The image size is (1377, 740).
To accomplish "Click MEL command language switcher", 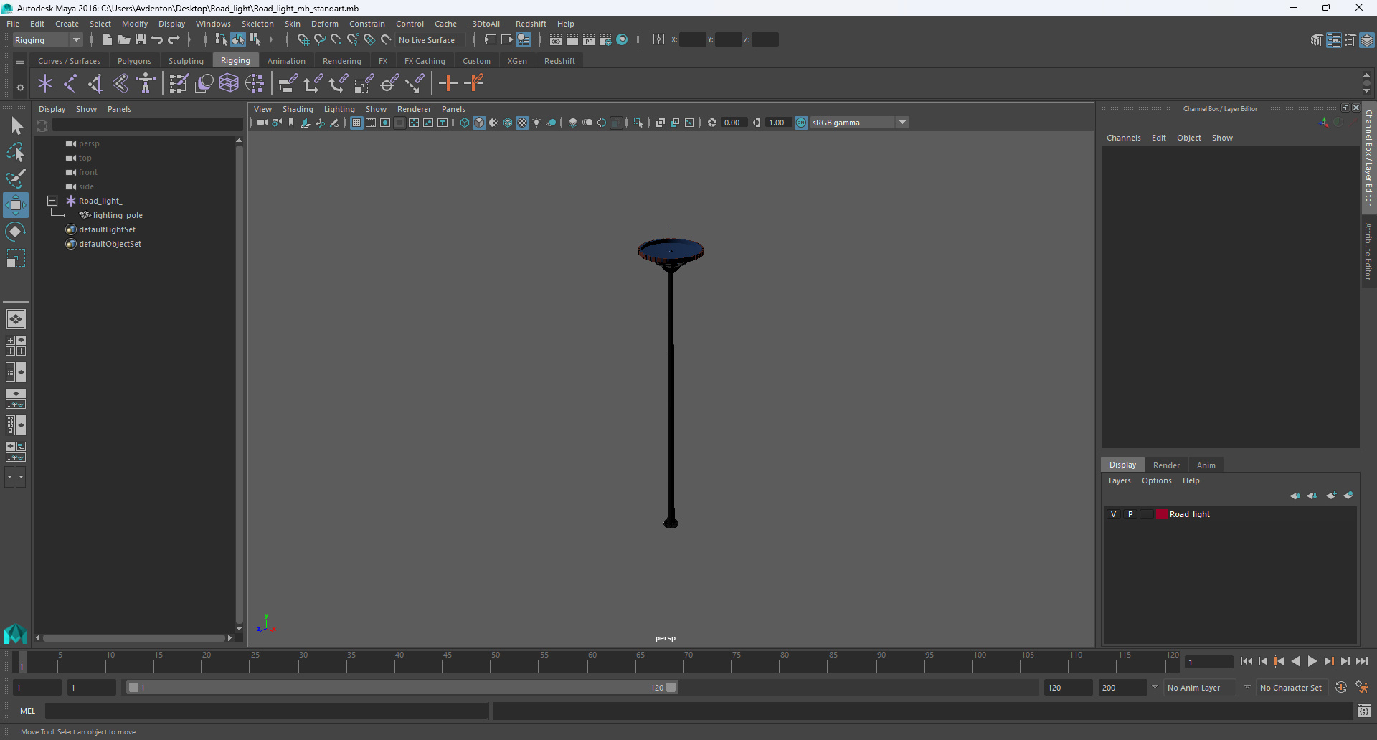I will [x=28, y=711].
